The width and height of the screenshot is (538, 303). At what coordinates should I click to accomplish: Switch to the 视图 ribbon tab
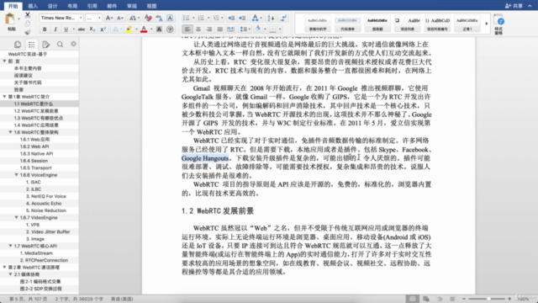pyautogui.click(x=151, y=6)
